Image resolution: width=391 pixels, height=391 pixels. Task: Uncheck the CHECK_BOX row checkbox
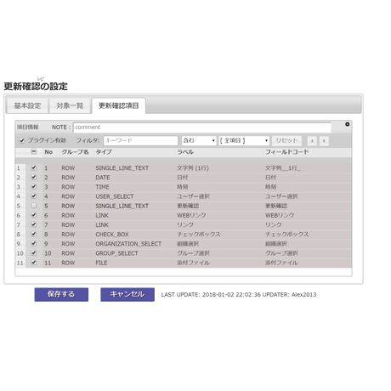34,234
